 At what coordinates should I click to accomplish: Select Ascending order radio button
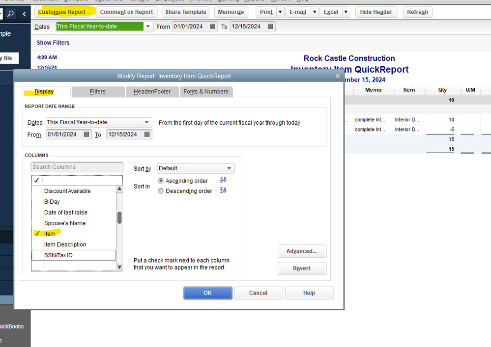pos(161,181)
